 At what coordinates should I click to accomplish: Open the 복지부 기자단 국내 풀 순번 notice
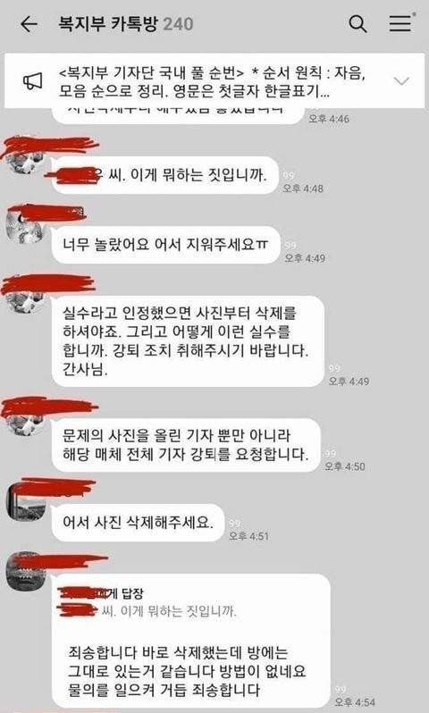[213, 81]
